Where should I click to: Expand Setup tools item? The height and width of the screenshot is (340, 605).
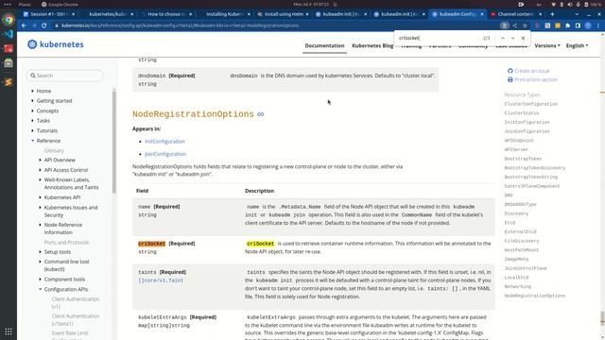(x=40, y=252)
